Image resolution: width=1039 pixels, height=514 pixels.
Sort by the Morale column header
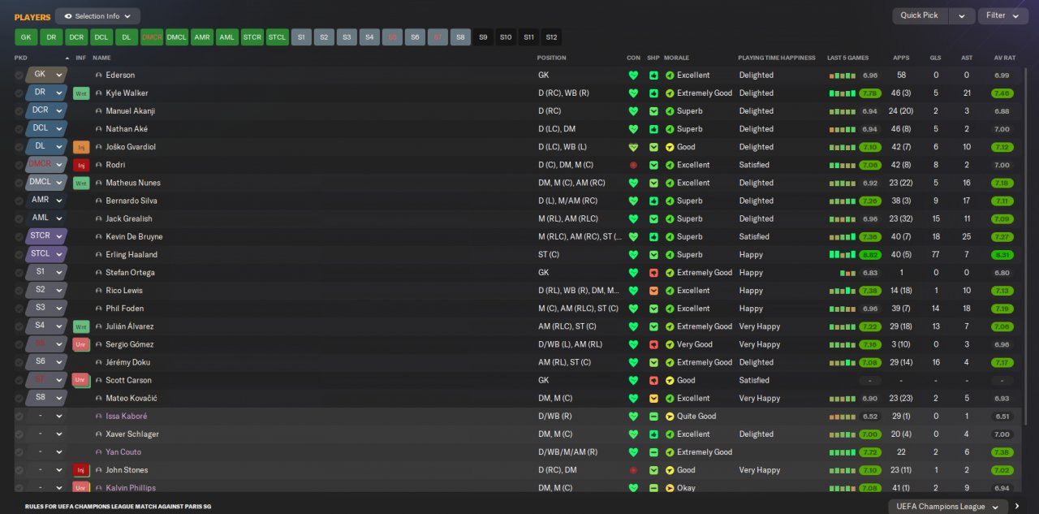coord(676,58)
